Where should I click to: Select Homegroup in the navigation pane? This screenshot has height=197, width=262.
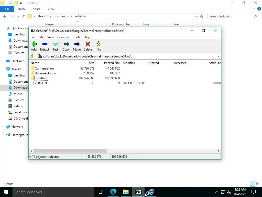pos(17,135)
